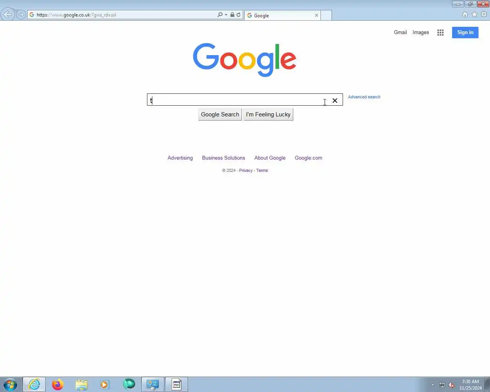The height and width of the screenshot is (392, 490).
Task: Open Windows Explorer folder taskbar icon
Action: [82, 384]
